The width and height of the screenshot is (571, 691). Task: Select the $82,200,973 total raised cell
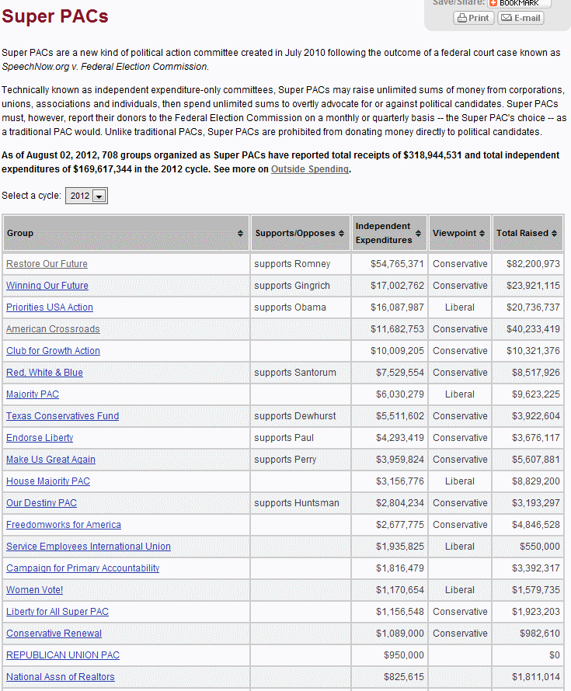coord(528,264)
